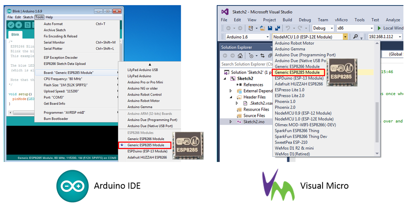The width and height of the screenshot is (407, 207).
Task: Open Arduino Help menu
Action: coord(50,17)
